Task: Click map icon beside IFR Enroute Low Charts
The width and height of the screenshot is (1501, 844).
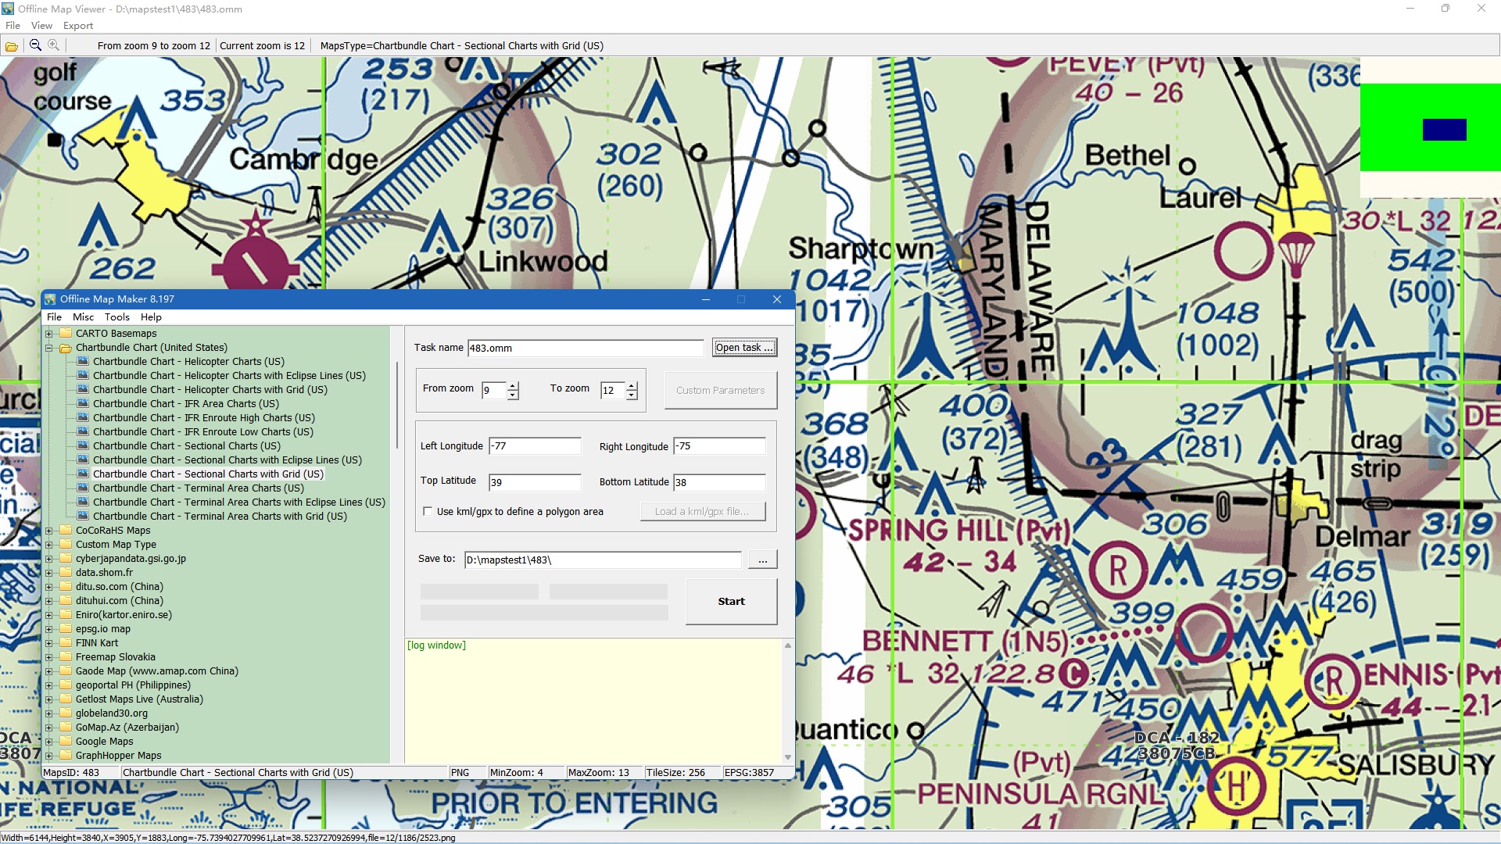Action: pyautogui.click(x=83, y=432)
